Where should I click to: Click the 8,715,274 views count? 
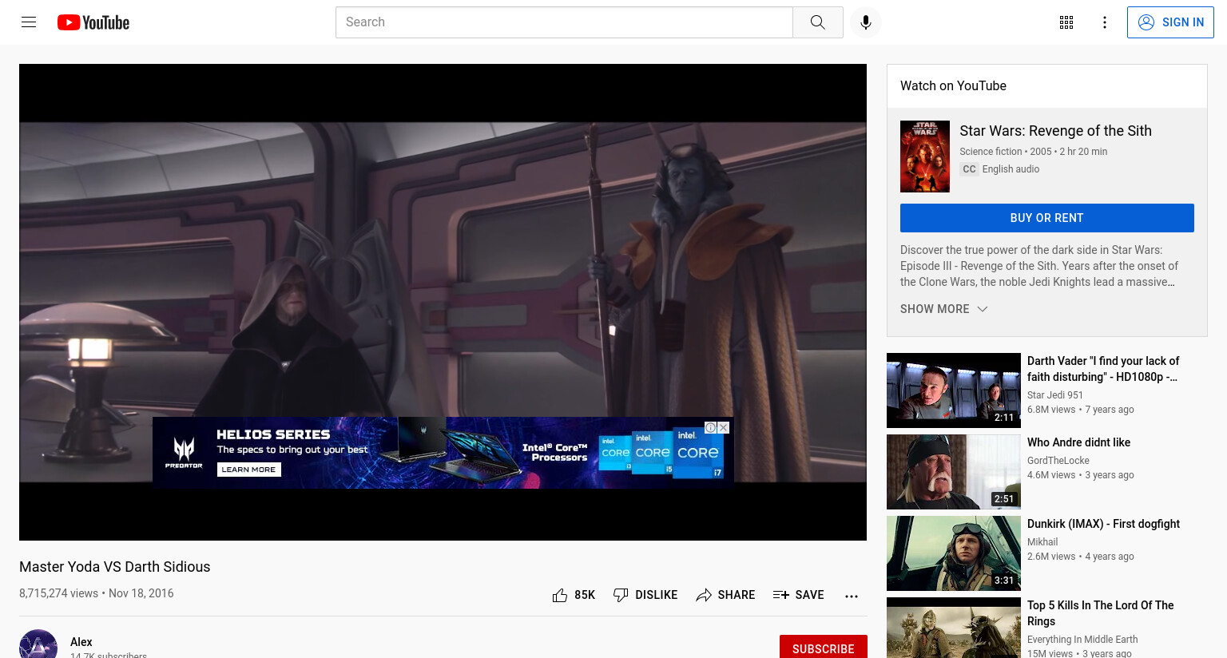click(x=58, y=593)
